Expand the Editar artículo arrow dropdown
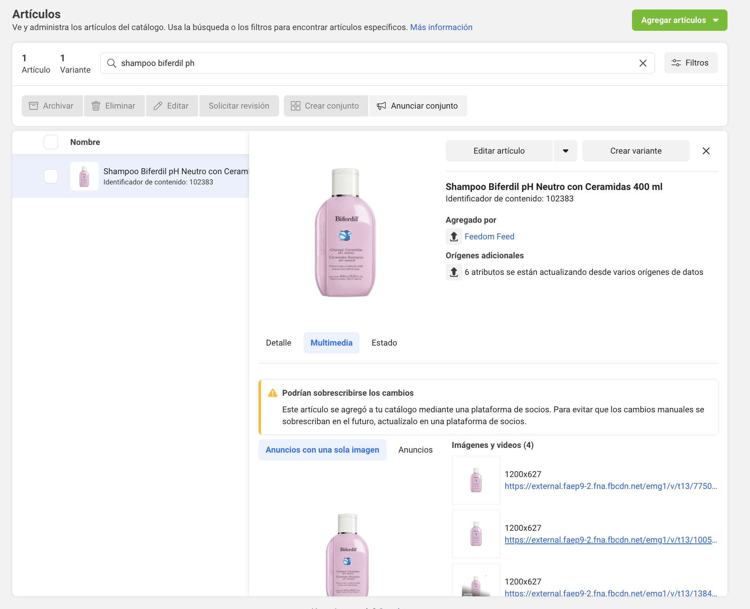750x609 pixels. coord(565,151)
